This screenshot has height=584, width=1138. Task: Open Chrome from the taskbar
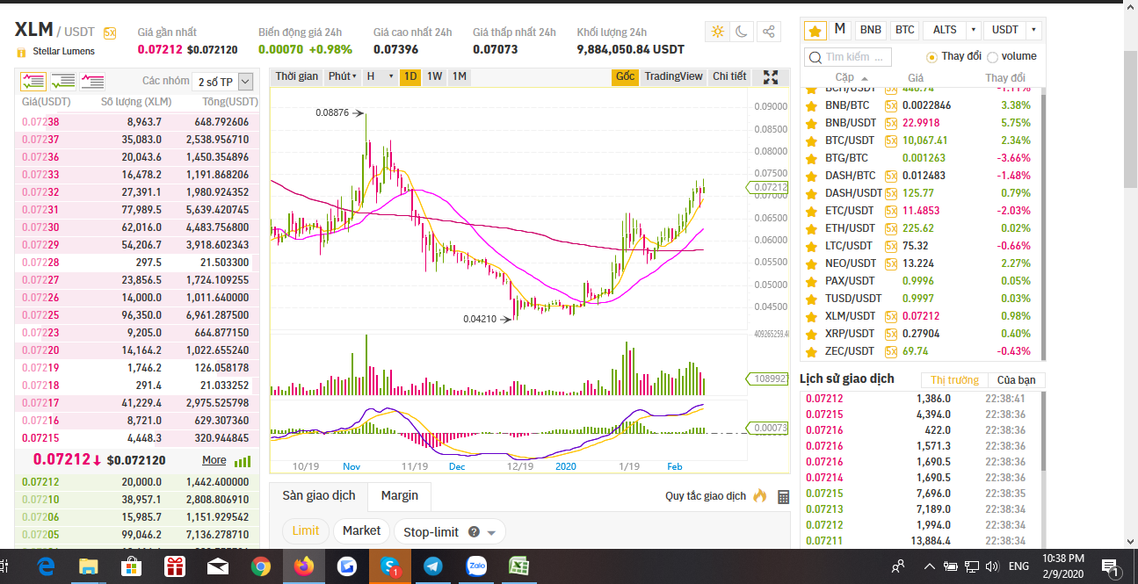[x=260, y=566]
